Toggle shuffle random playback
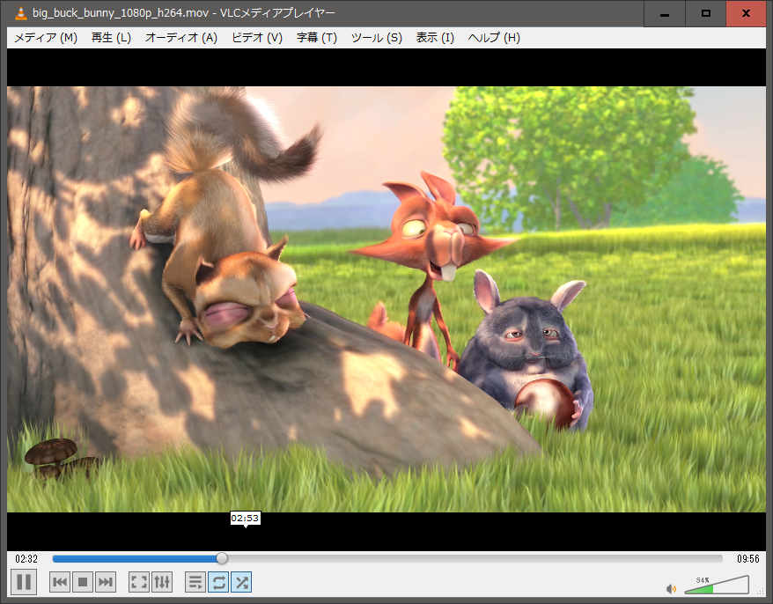773x604 pixels. (x=241, y=582)
